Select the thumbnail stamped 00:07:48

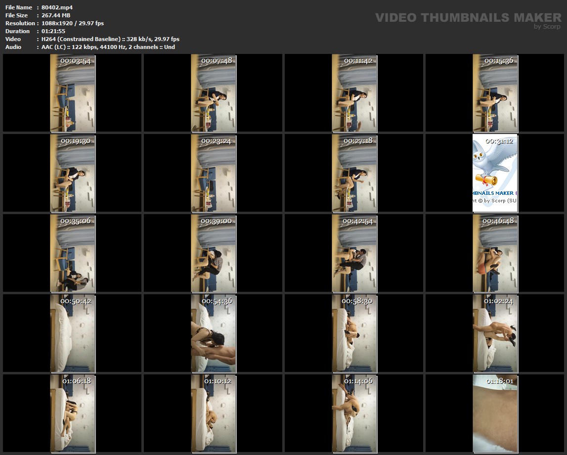(x=214, y=93)
